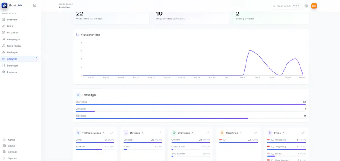340x161 pixels.
Task: Click the Devices card icon
Action: [126, 133]
